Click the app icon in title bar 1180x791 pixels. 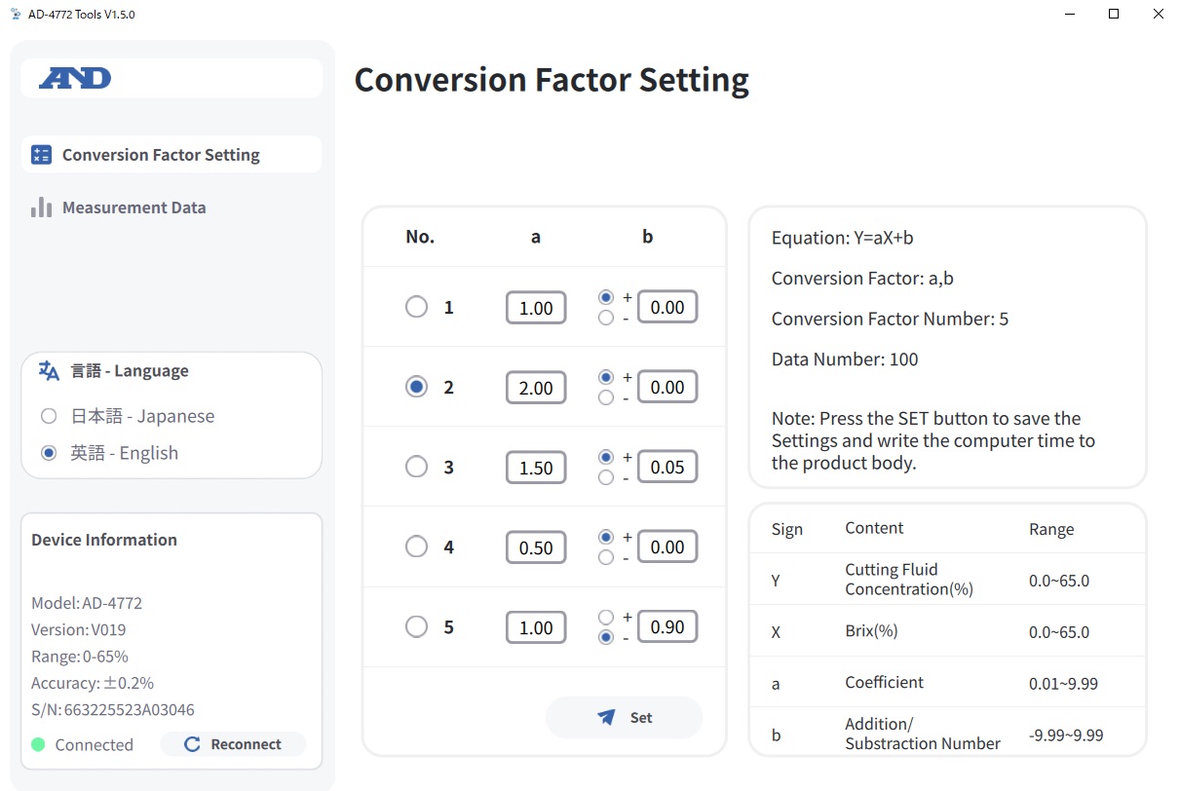15,15
